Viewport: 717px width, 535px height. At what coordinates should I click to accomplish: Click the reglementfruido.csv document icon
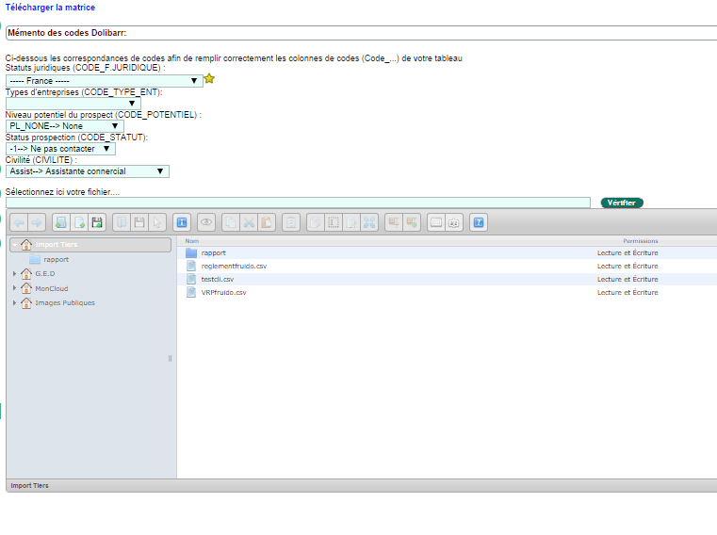tap(191, 266)
